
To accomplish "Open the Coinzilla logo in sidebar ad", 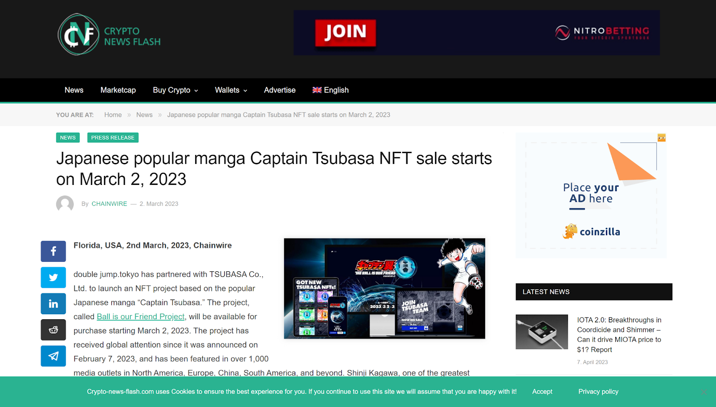I will (591, 231).
